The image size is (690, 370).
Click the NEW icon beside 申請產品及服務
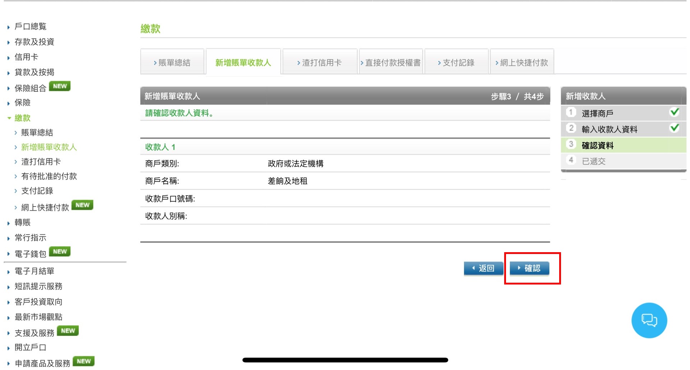[x=83, y=361]
